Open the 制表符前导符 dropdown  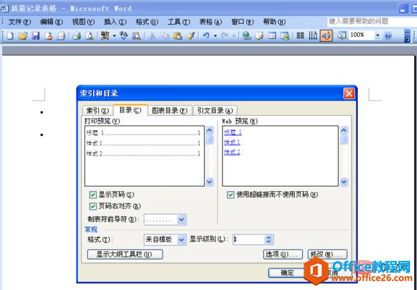pyautogui.click(x=181, y=220)
